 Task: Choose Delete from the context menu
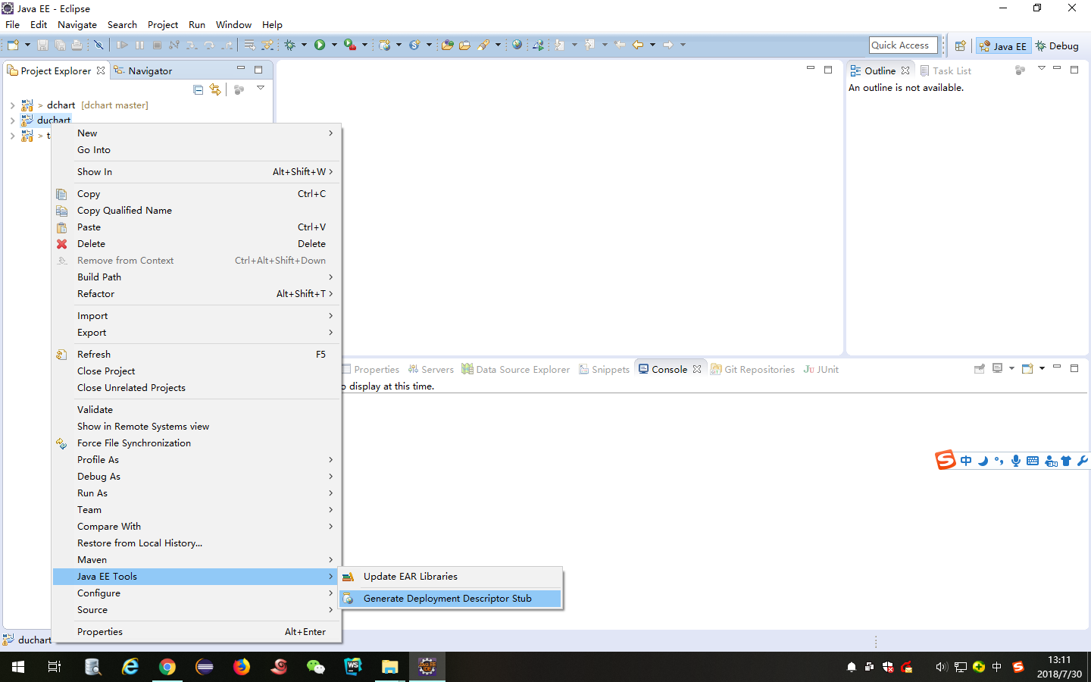(x=197, y=244)
